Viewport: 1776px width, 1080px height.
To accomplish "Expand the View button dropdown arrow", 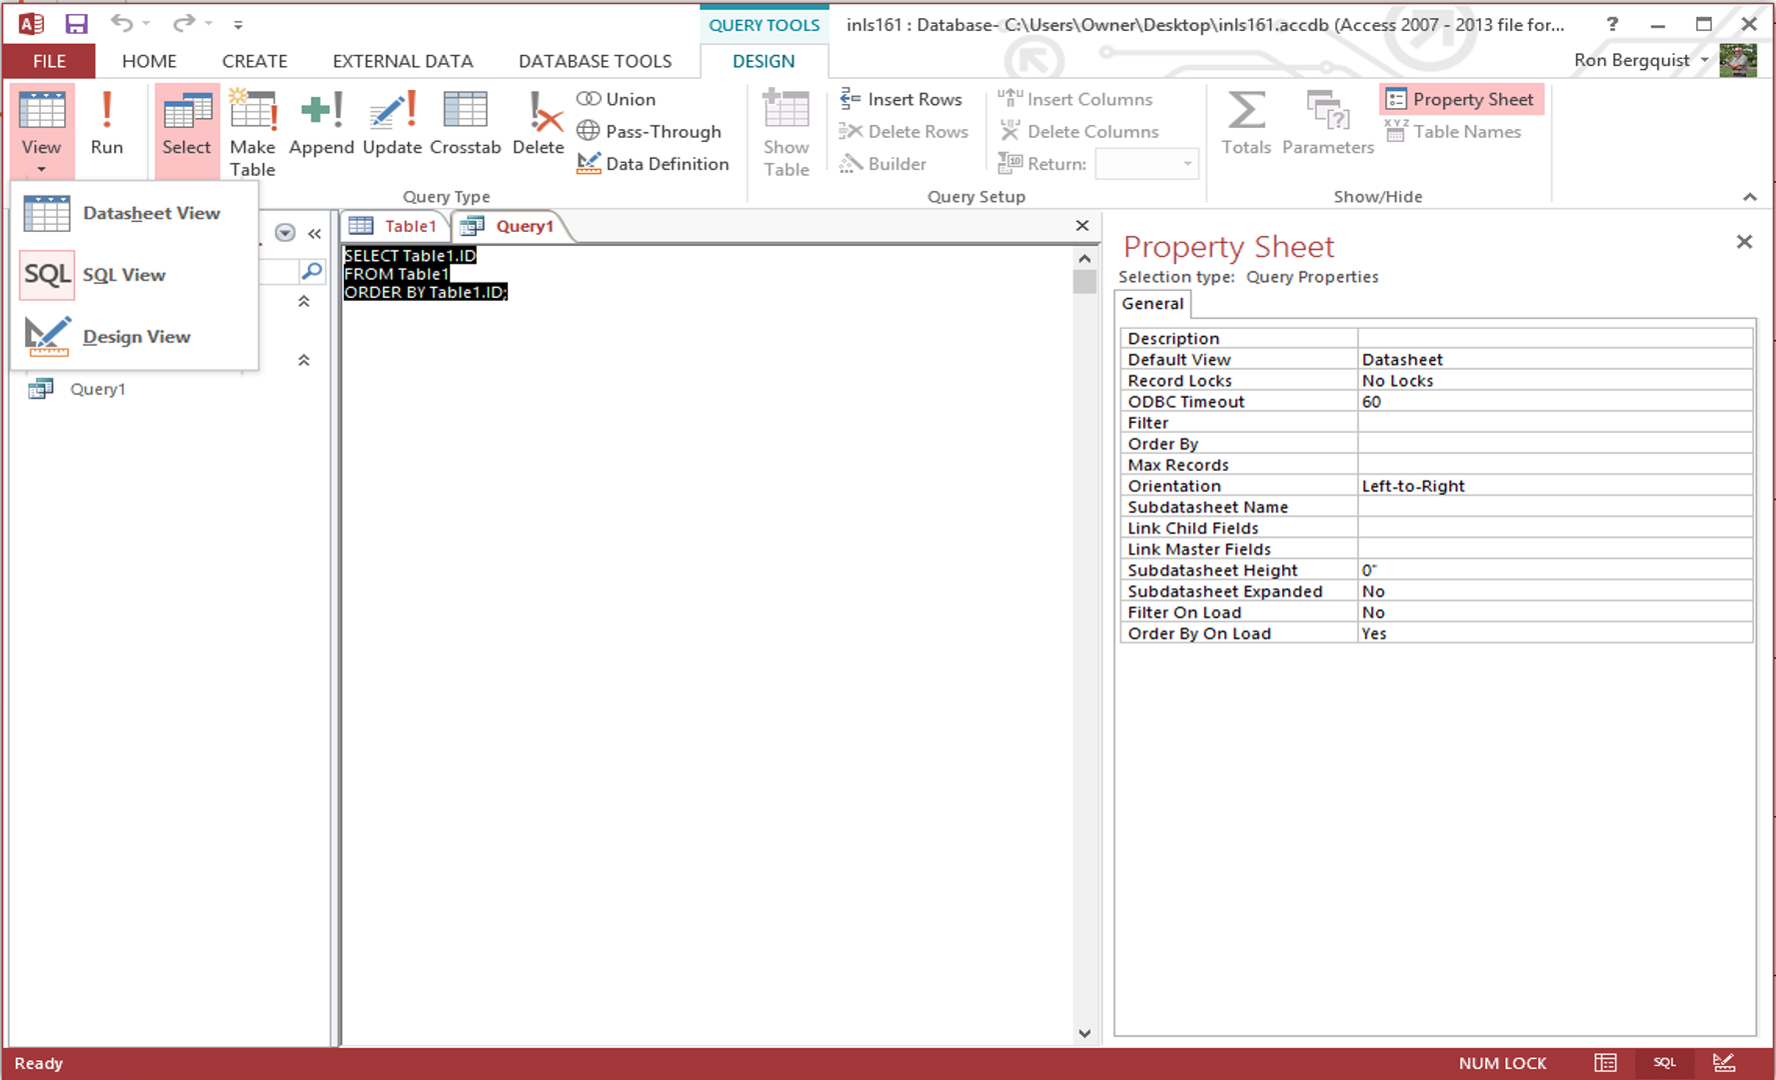I will pyautogui.click(x=41, y=169).
